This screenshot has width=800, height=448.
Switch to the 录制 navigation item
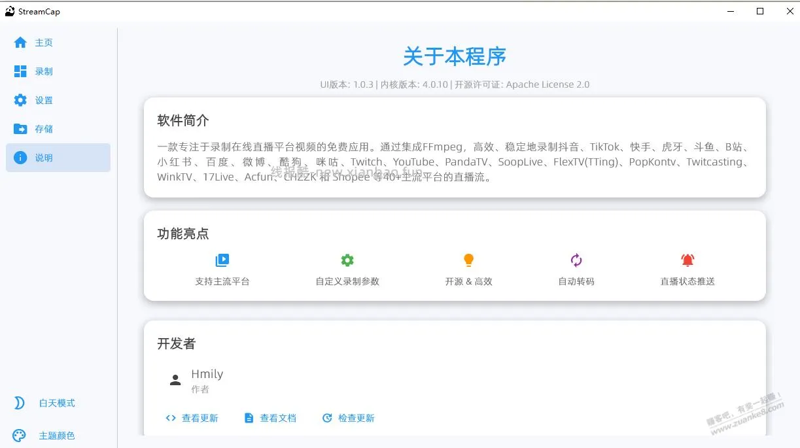[58, 71]
